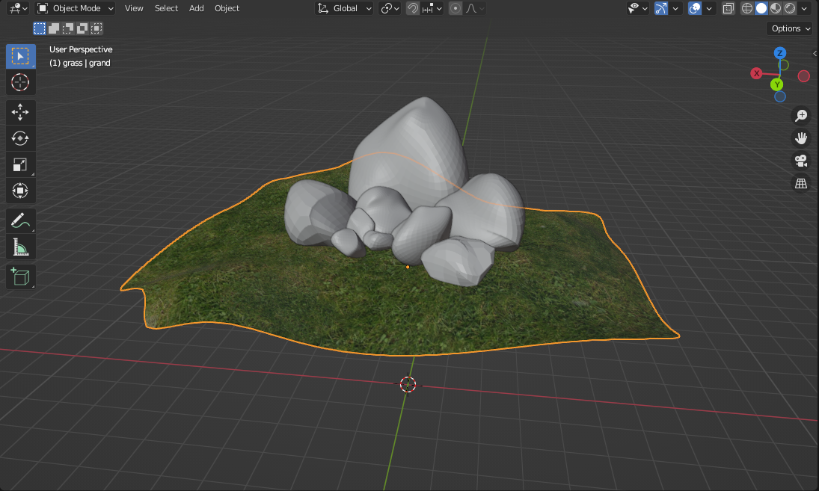Open the Object menu

click(x=227, y=8)
